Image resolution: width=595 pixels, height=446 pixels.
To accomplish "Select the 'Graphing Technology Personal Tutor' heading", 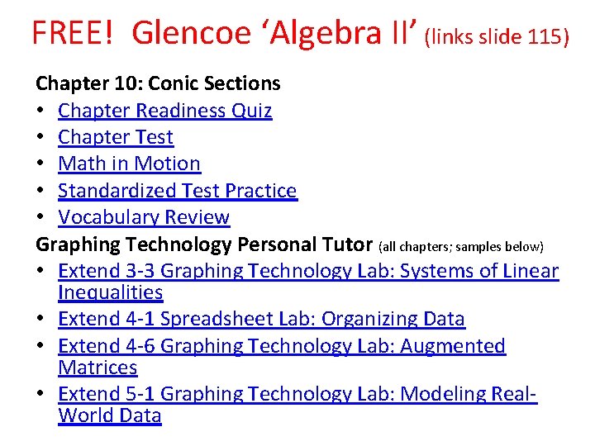I will (204, 244).
